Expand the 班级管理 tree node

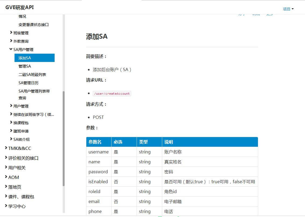[x=11, y=33]
